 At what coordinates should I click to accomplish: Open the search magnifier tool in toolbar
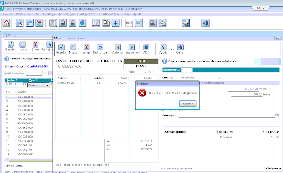(x=19, y=23)
